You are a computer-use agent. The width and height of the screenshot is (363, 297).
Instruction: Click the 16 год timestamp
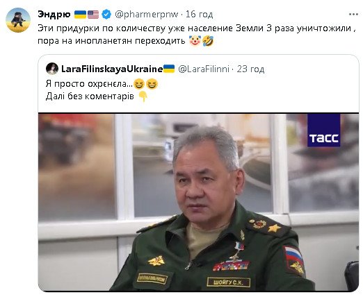[200, 15]
